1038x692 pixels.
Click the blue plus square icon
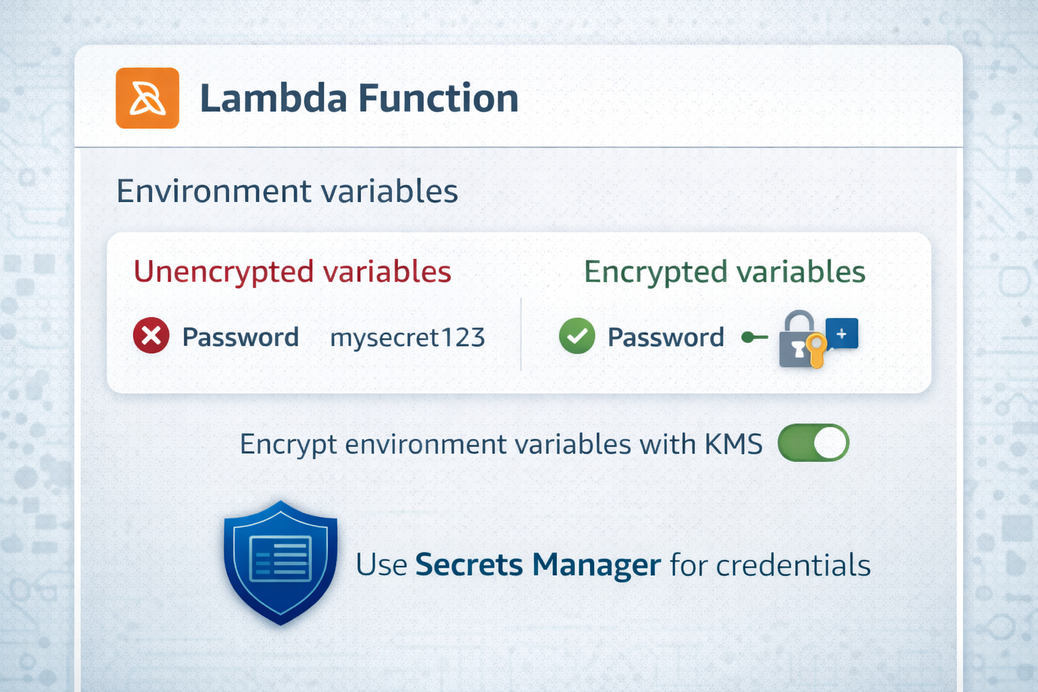pos(842,333)
